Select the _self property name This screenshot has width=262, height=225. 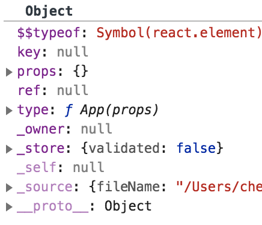click(x=37, y=167)
